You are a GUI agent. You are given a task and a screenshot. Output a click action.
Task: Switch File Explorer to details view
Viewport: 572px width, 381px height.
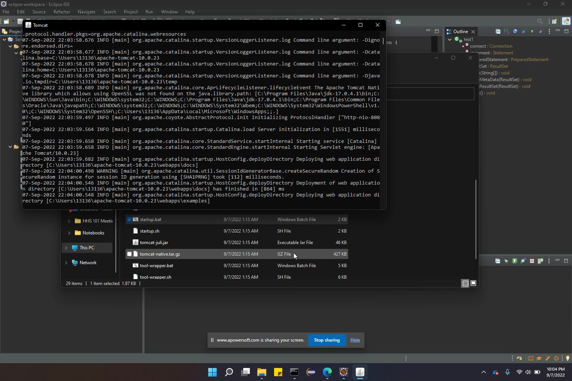pyautogui.click(x=465, y=284)
